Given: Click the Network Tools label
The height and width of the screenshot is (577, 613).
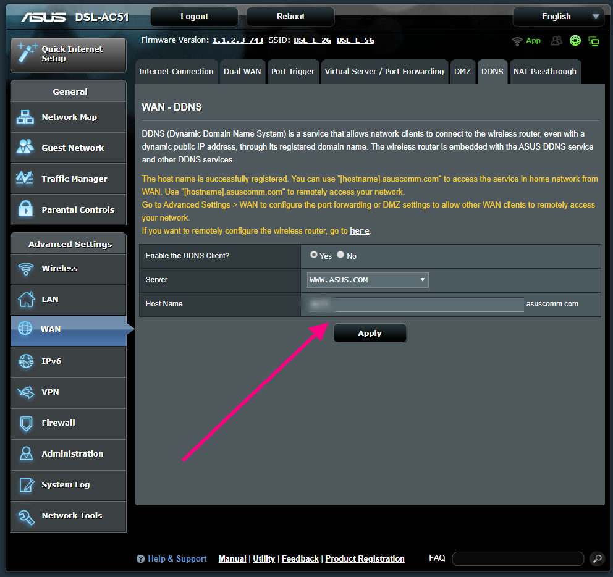Looking at the screenshot, I should (72, 515).
